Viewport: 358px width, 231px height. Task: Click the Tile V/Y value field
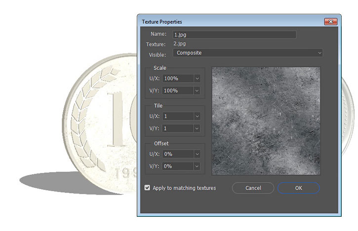point(178,128)
